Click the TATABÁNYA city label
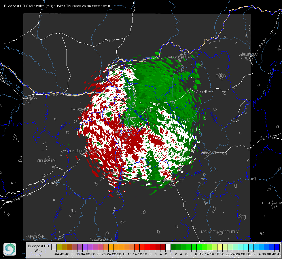The width and height of the screenshot is (282, 259). (81, 109)
